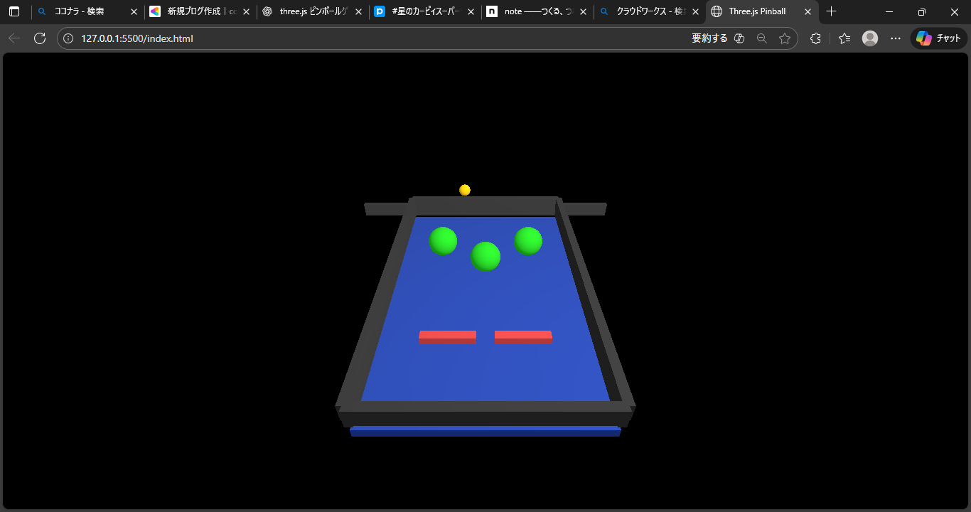Open the Favorites list icon
971x512 pixels.
coord(843,38)
